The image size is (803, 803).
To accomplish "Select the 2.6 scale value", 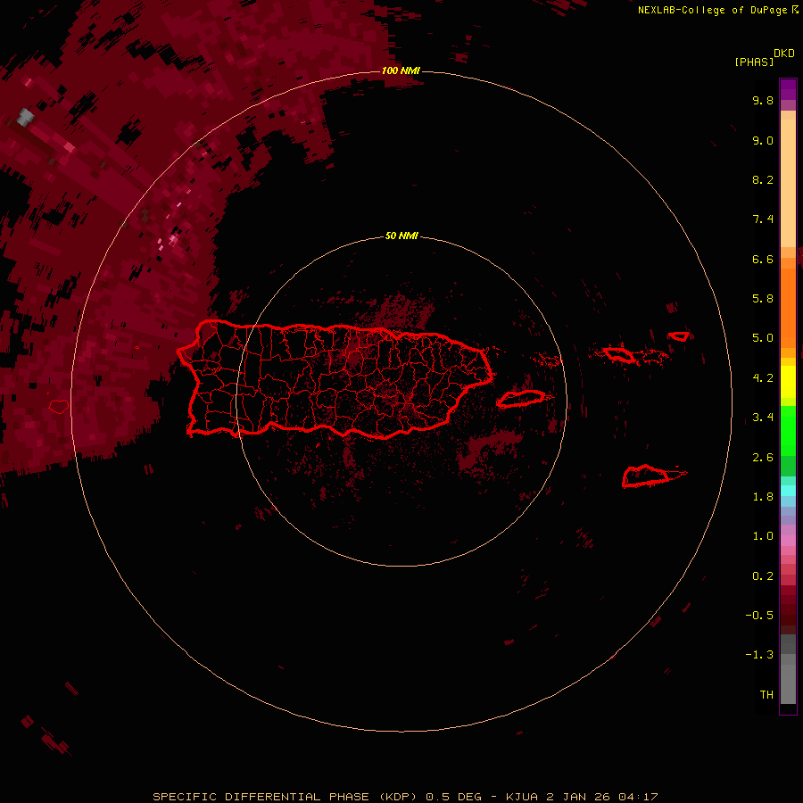I will [x=763, y=458].
